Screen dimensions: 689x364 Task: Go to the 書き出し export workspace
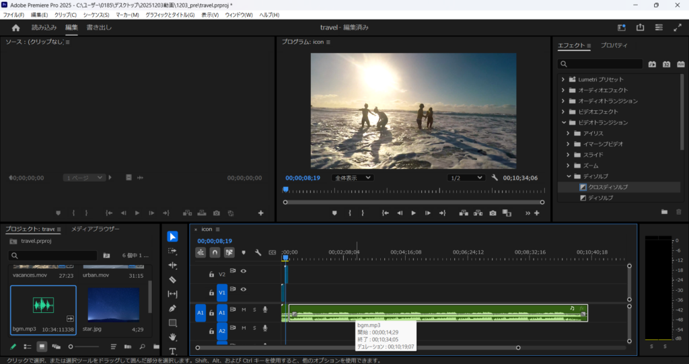tap(99, 28)
